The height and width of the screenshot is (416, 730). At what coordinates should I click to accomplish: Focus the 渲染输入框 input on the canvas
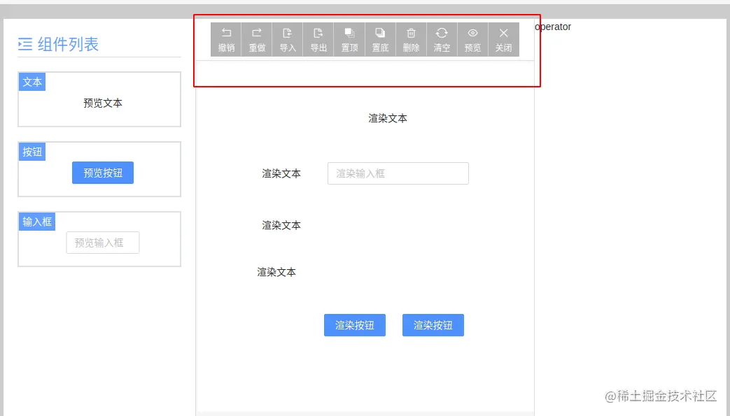coord(398,173)
